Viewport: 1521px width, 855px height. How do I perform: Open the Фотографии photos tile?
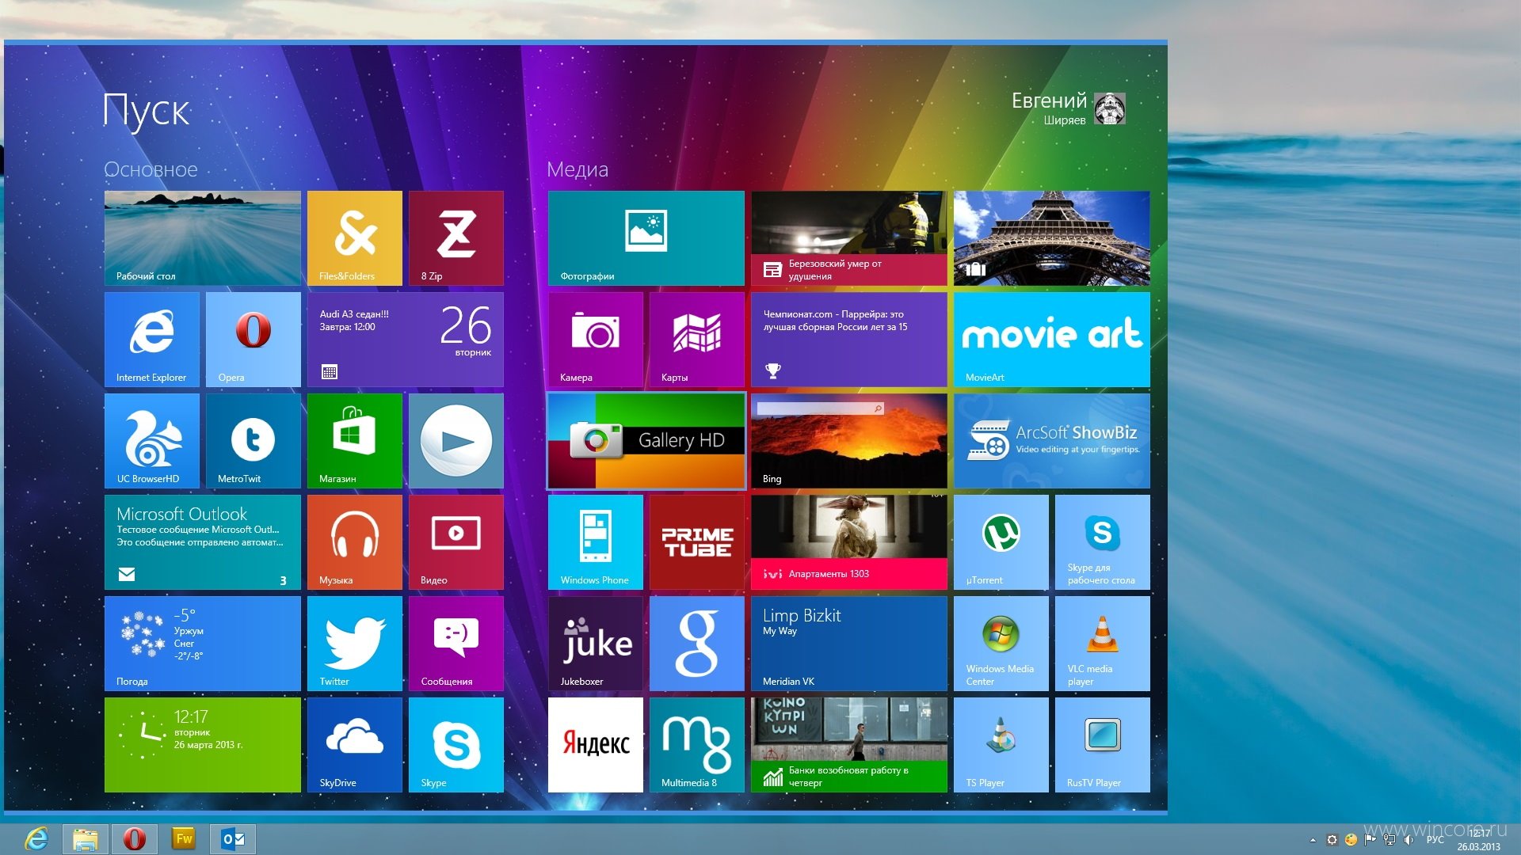tap(646, 238)
